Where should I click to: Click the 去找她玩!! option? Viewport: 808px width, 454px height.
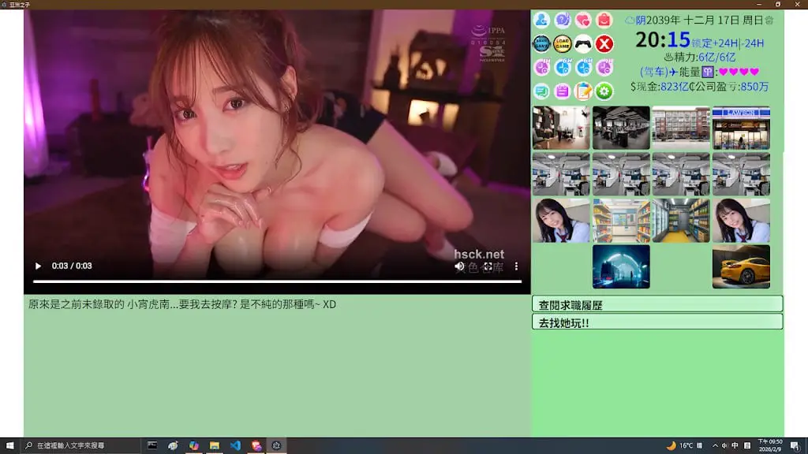coord(657,322)
